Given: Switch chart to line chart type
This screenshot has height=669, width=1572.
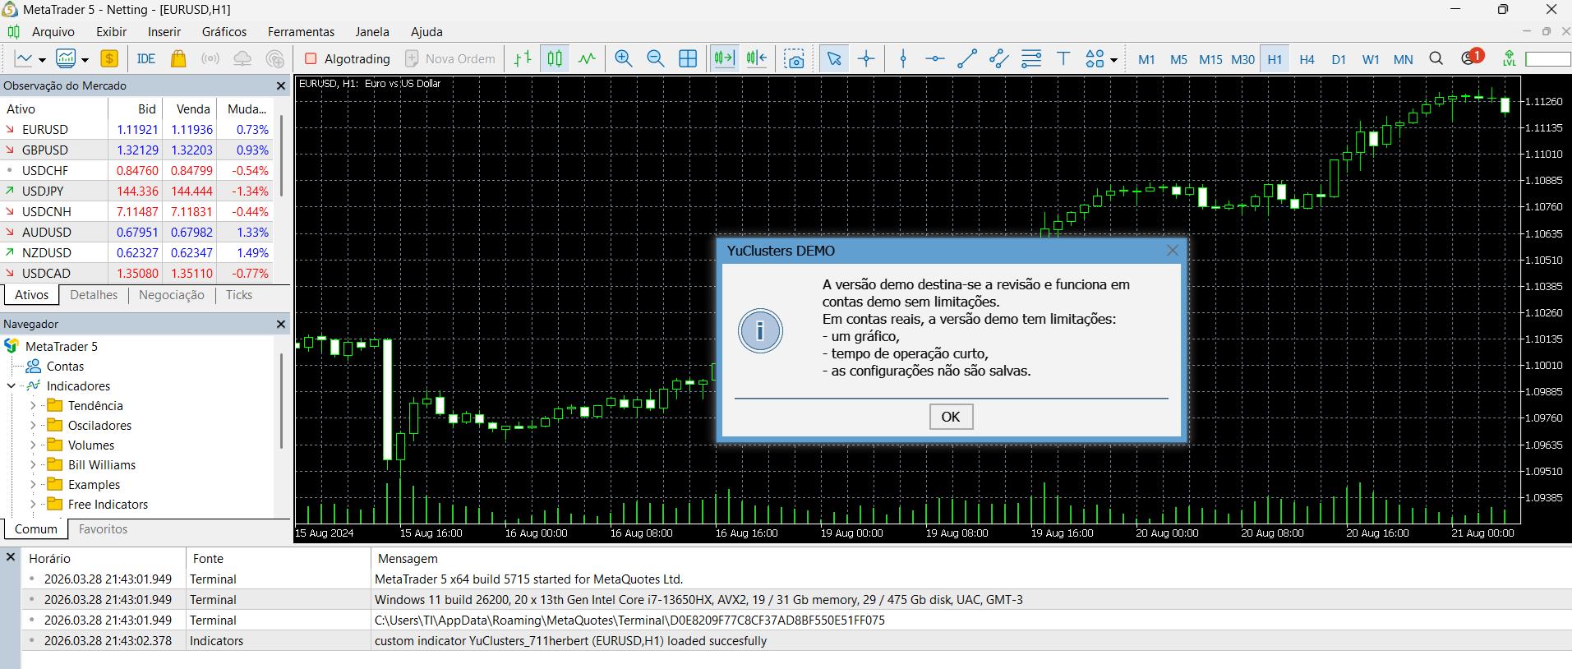Looking at the screenshot, I should (x=587, y=58).
